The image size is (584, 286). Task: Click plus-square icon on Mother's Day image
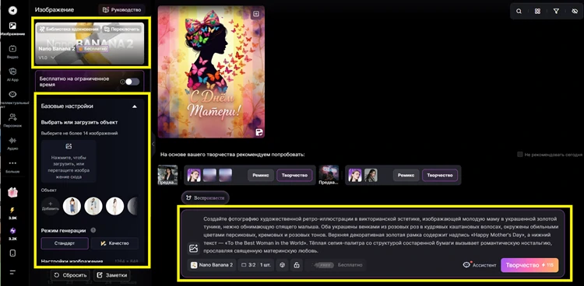[256, 14]
